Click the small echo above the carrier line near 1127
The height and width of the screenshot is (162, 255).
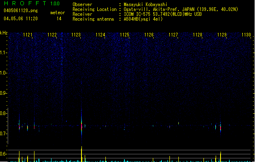click(x=178, y=123)
